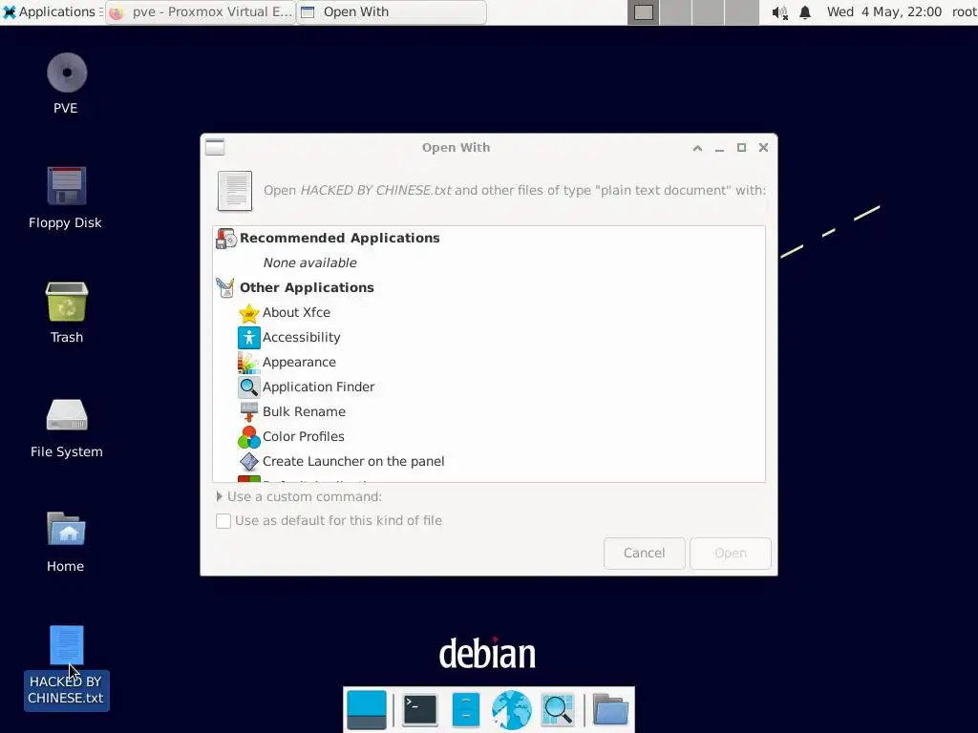Viewport: 978px width, 733px height.
Task: Launch Terminal emulator from the dock
Action: tap(420, 710)
